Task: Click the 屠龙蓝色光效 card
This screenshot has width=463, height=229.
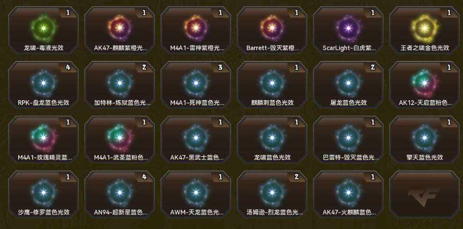Action: click(348, 85)
